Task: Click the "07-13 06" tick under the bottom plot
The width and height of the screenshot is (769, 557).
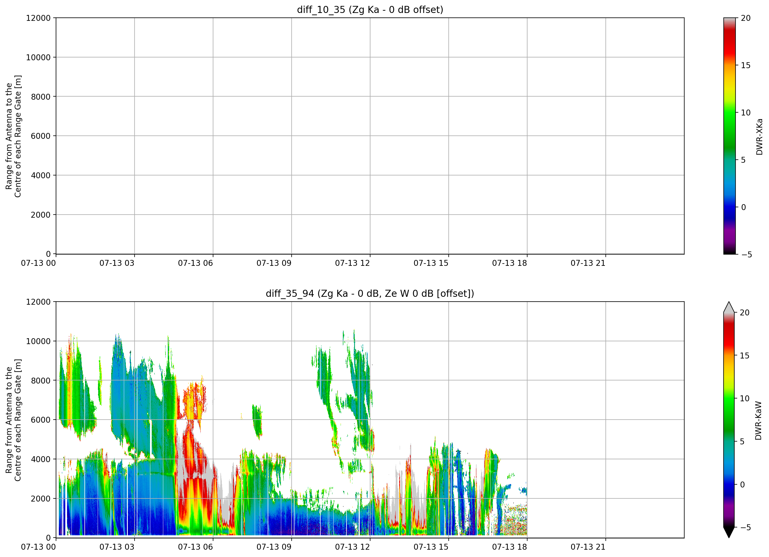Action: pyautogui.click(x=195, y=547)
